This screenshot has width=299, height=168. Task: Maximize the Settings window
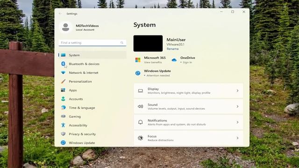233,12
